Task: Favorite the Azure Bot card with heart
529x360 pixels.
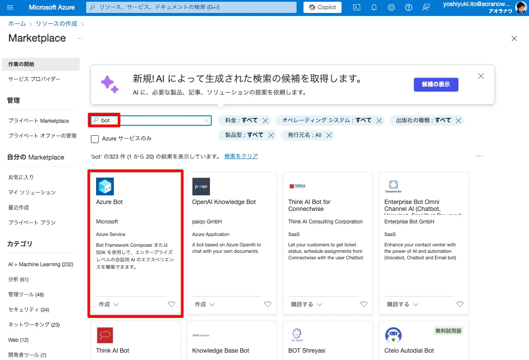Action: [x=171, y=304]
